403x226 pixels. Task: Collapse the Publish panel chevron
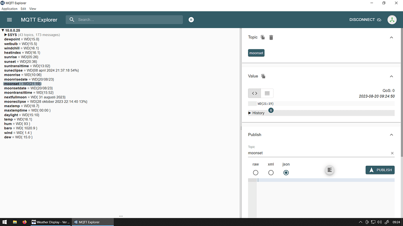[x=391, y=135]
